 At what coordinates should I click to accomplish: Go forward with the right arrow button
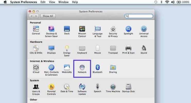(36, 16)
